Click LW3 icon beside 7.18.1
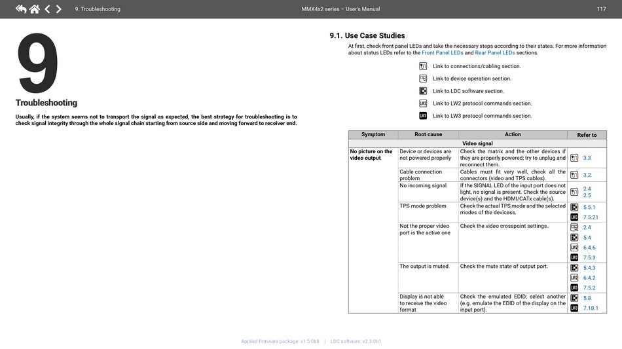Image resolution: width=622 pixels, height=349 pixels. point(574,308)
